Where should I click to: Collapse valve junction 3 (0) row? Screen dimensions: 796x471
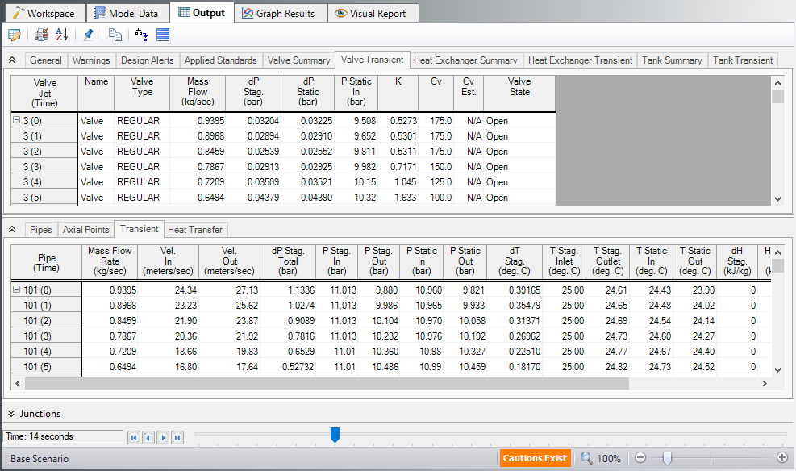(x=16, y=120)
